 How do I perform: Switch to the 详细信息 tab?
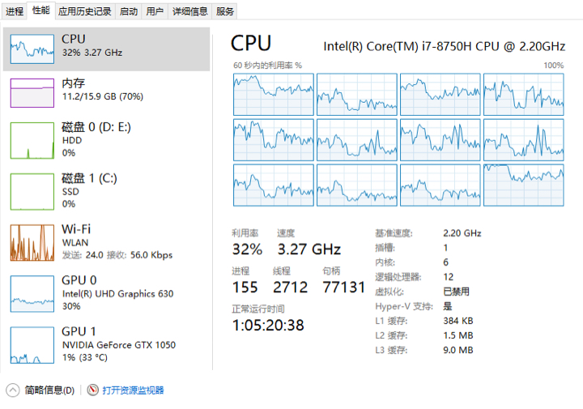(x=190, y=11)
